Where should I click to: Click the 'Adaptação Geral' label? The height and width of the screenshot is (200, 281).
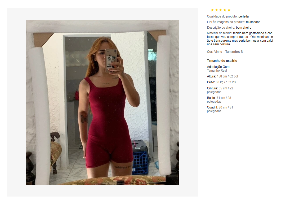click(219, 67)
